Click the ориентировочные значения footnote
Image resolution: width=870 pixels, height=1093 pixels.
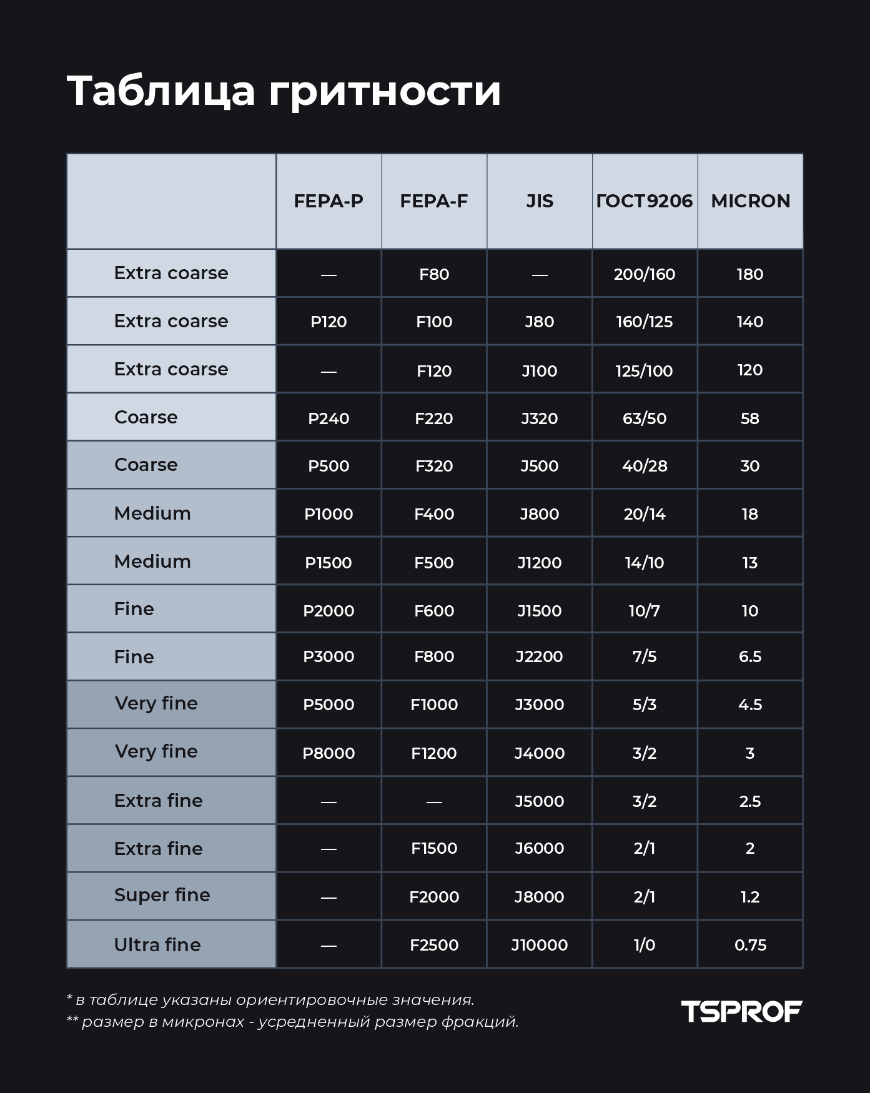tap(270, 1000)
